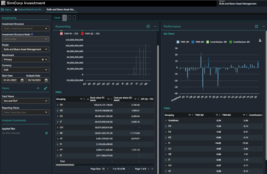This screenshot has height=174, width=267.
Task: Expand the GB row in Performance table
Action: (x=166, y=154)
